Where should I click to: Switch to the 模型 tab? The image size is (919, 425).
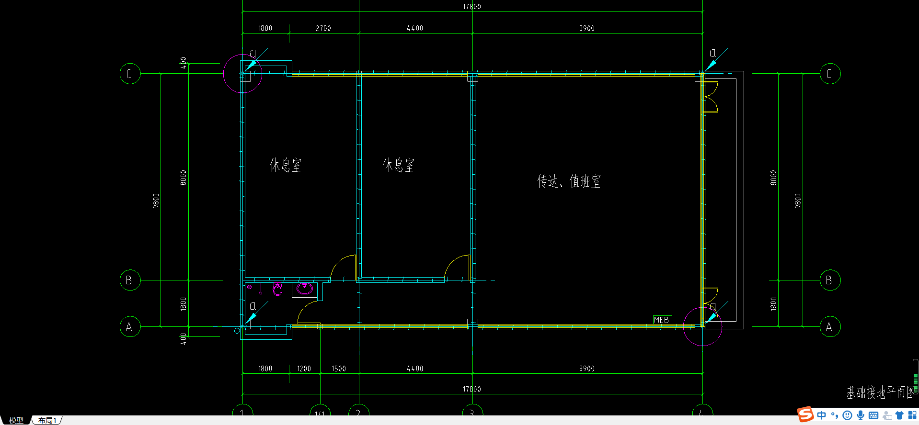point(16,420)
